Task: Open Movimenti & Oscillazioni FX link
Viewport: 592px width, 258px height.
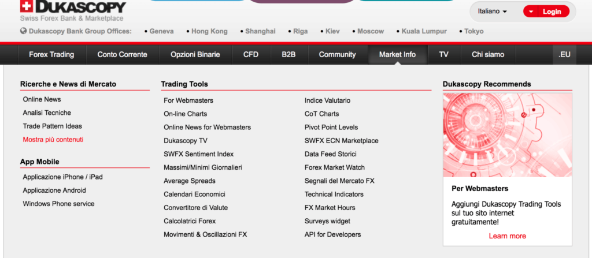Action: pyautogui.click(x=205, y=234)
